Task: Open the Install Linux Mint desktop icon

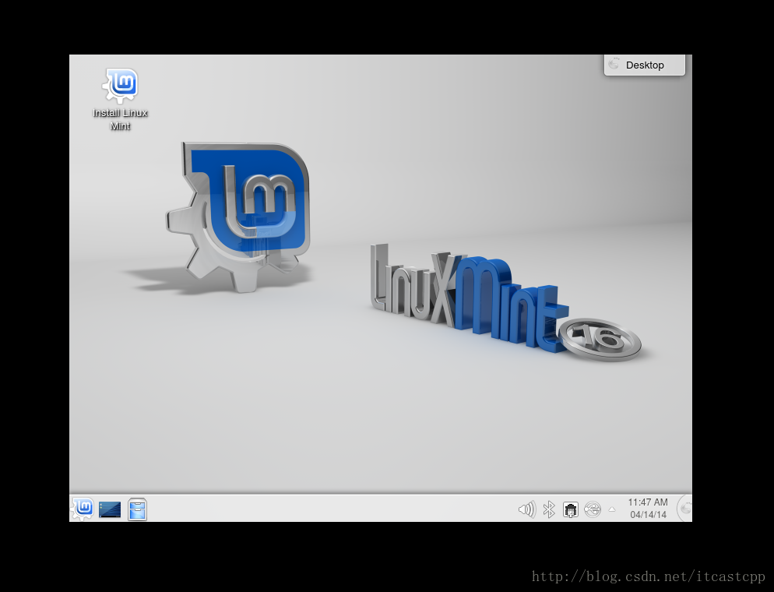Action: tap(121, 99)
